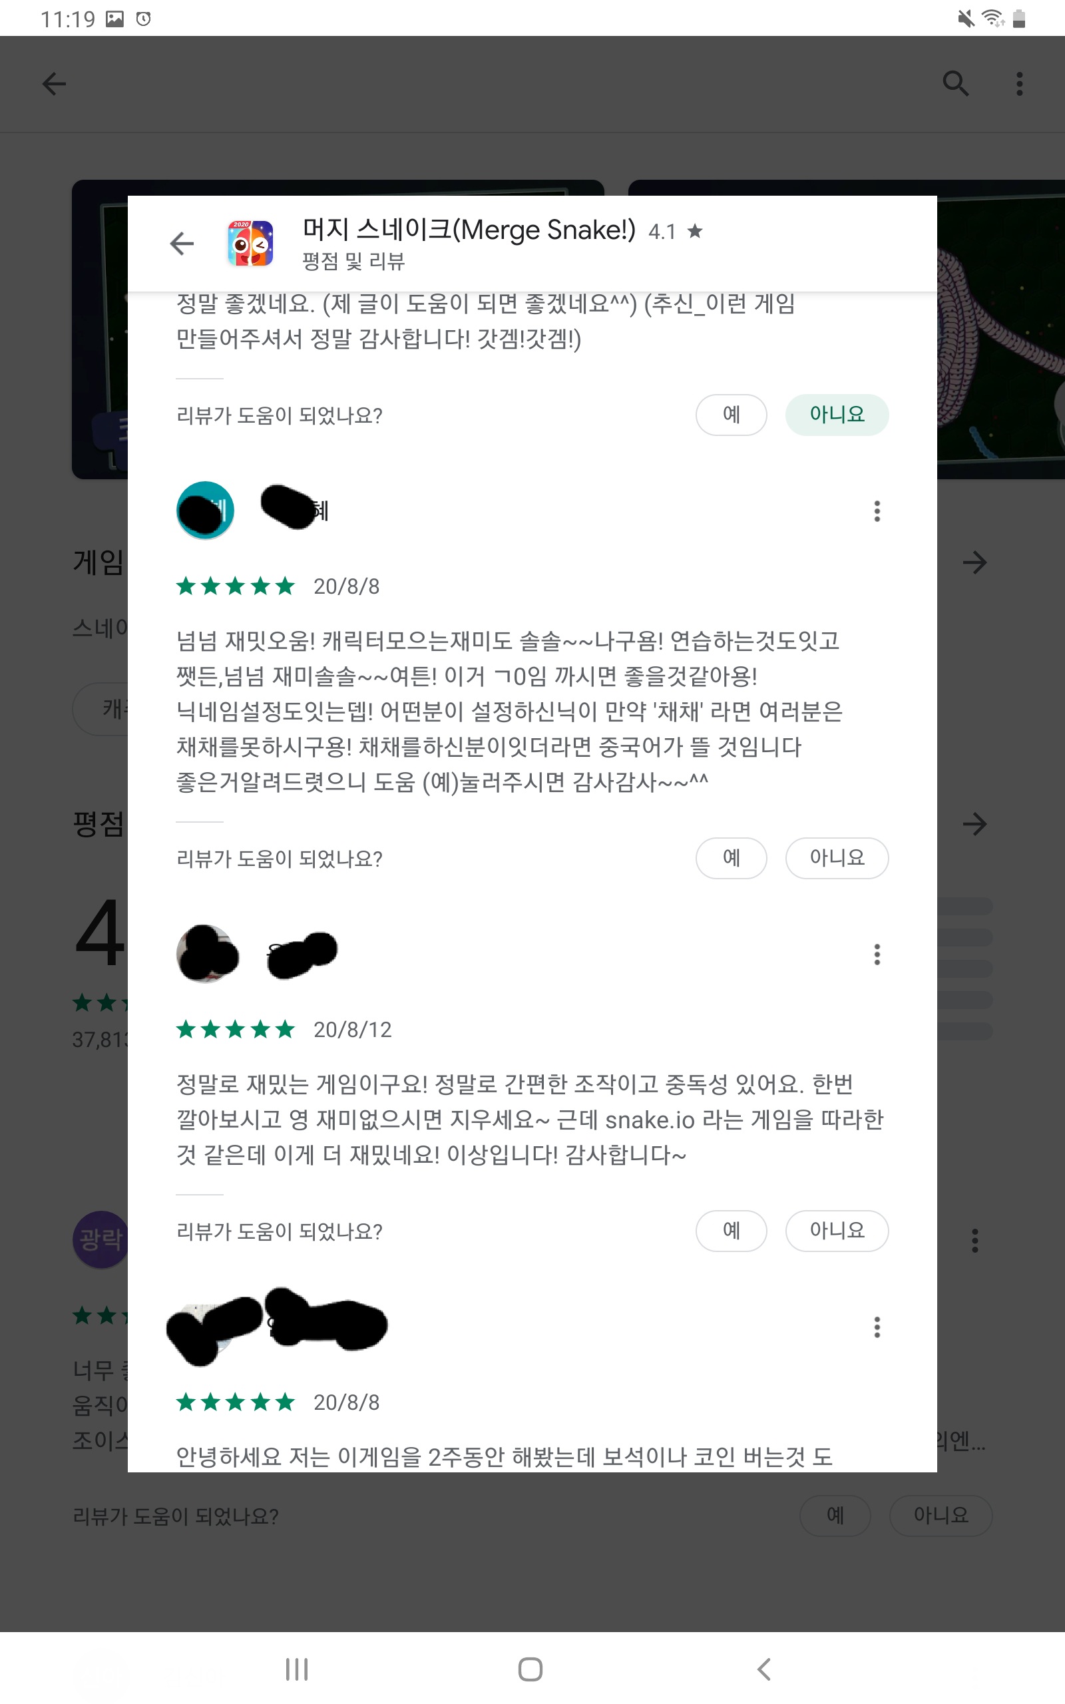Tap the five-star rating dated 20/8/12
Screen dimensions: 1065x1704
[235, 1030]
